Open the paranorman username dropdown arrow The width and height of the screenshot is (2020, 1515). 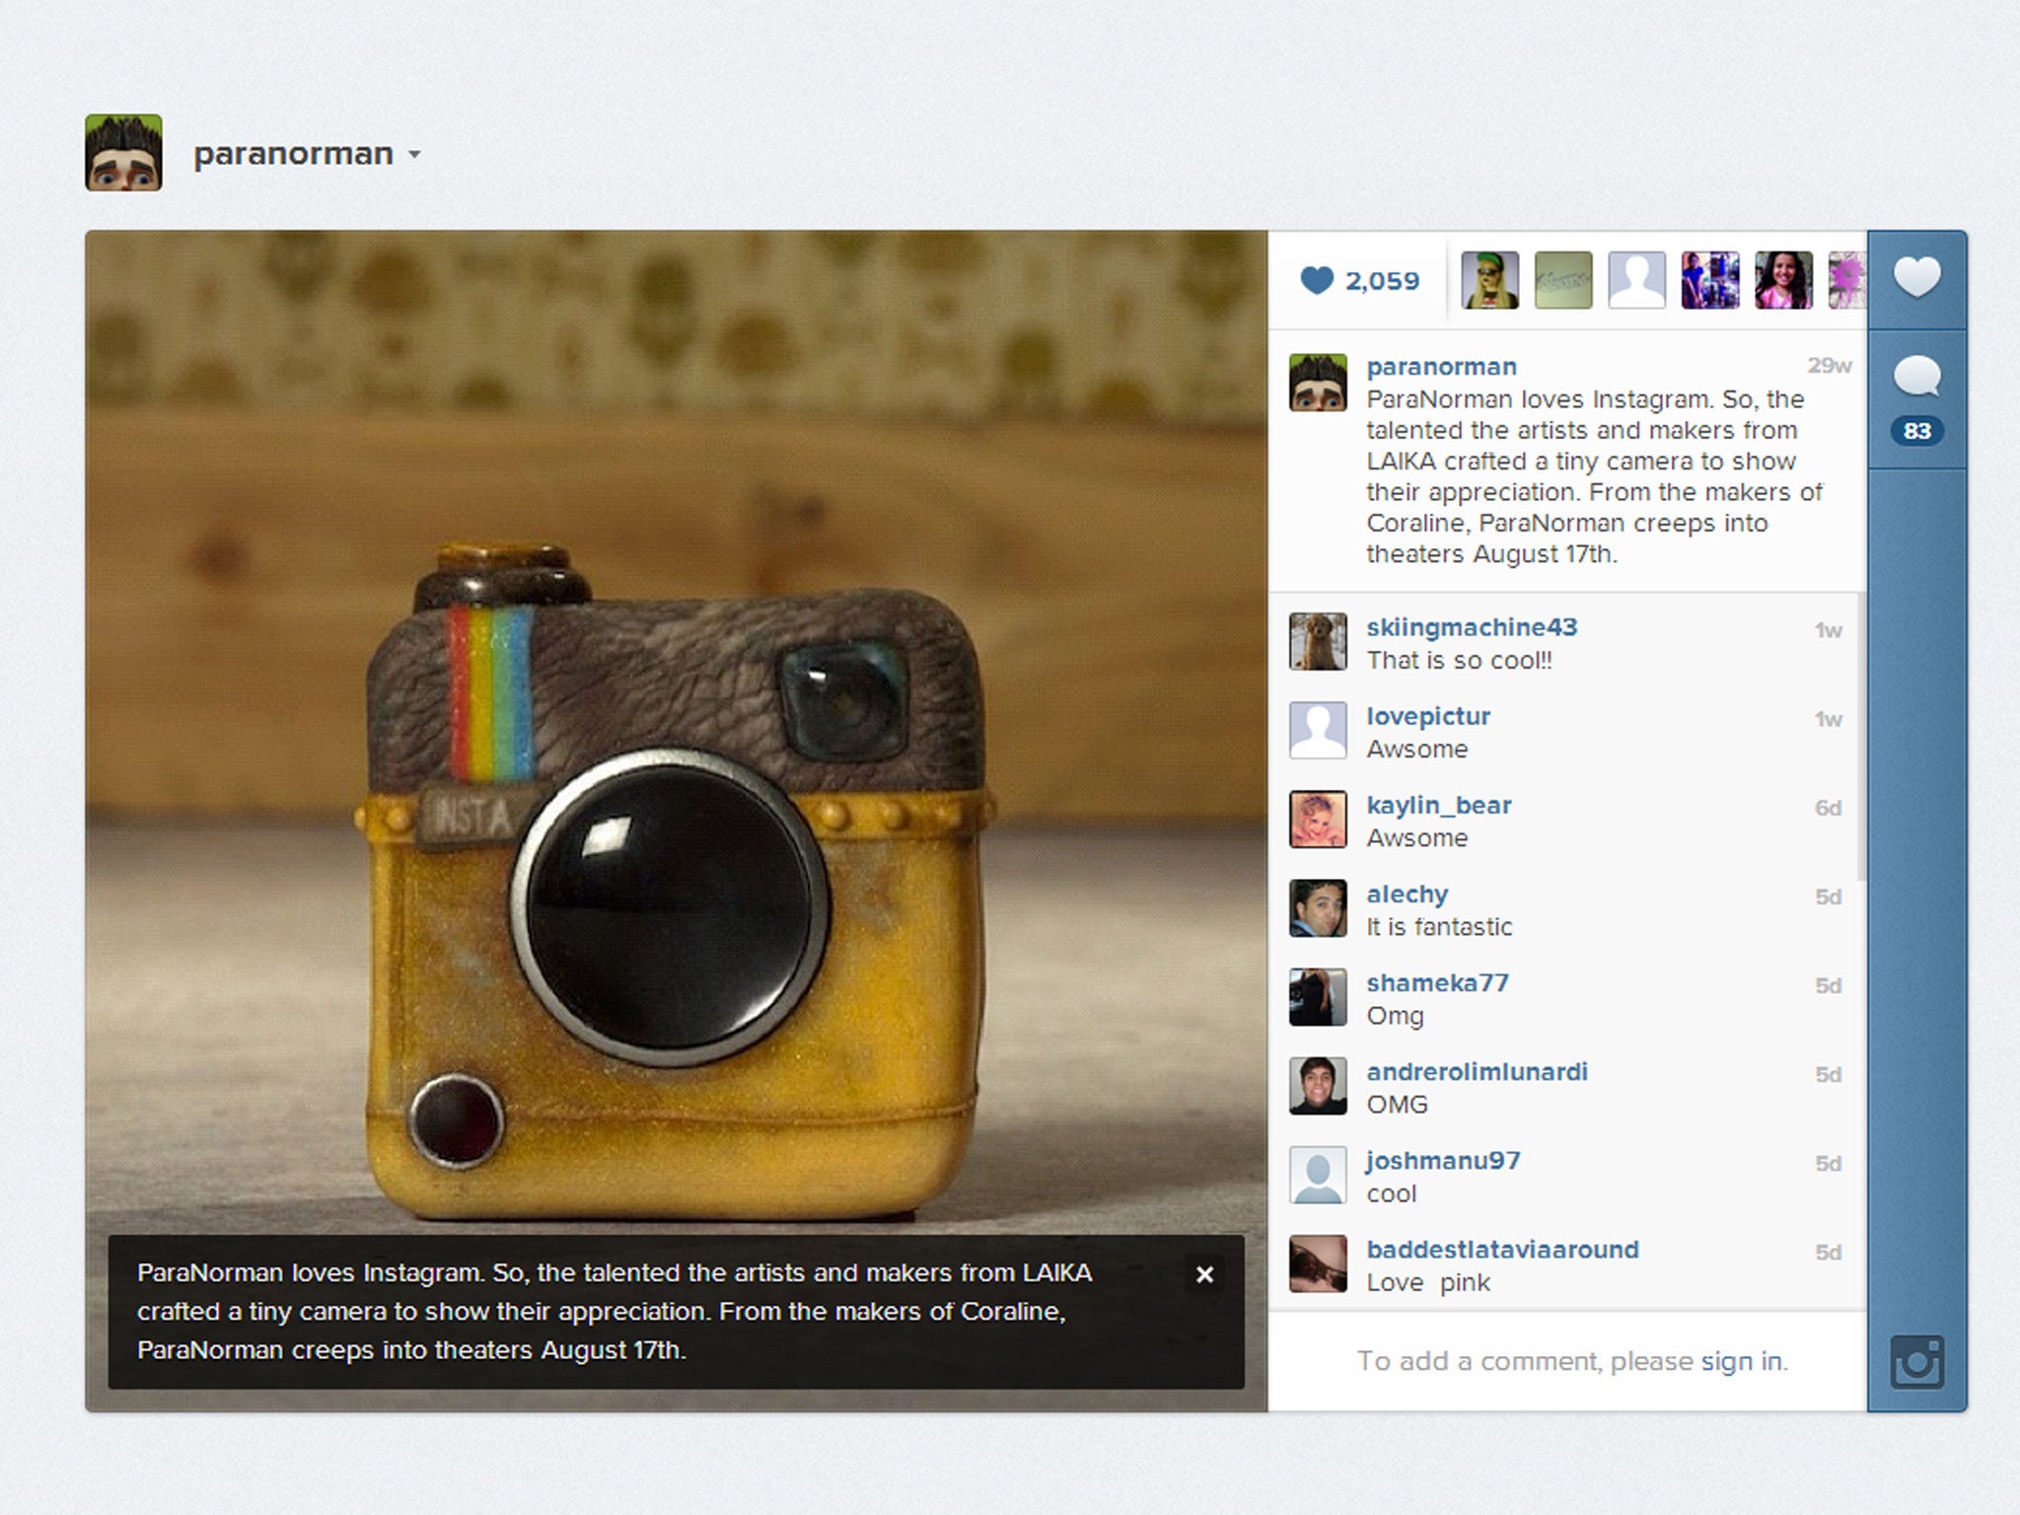point(415,155)
